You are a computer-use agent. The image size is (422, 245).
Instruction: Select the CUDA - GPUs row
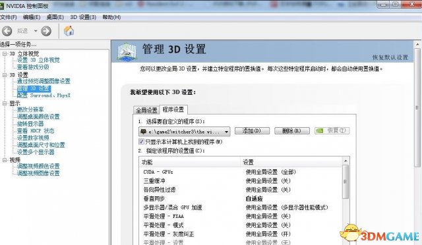click(x=241, y=172)
